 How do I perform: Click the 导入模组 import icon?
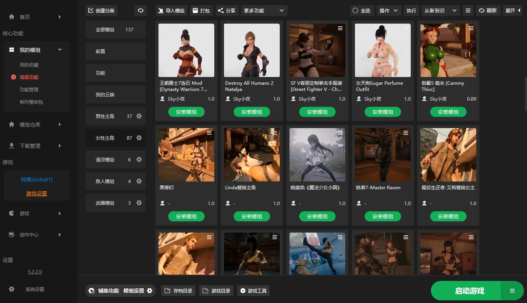pyautogui.click(x=160, y=10)
